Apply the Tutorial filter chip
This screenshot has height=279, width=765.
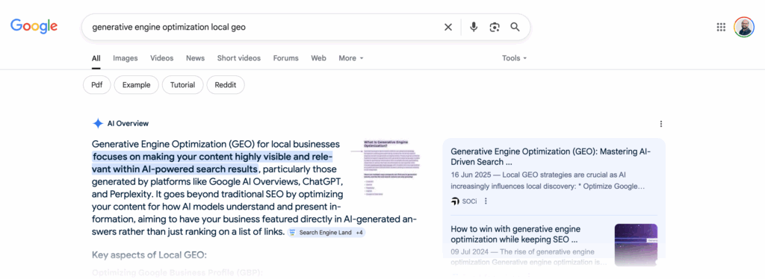(182, 85)
